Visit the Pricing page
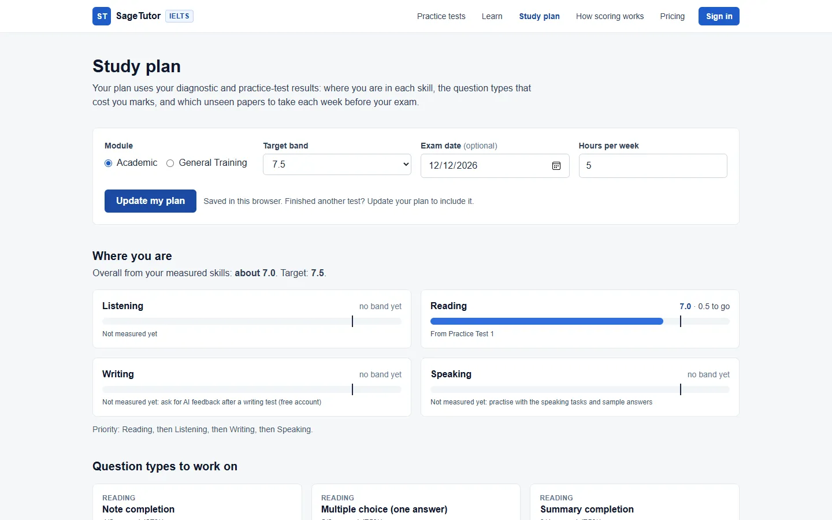The image size is (832, 520). [x=673, y=16]
